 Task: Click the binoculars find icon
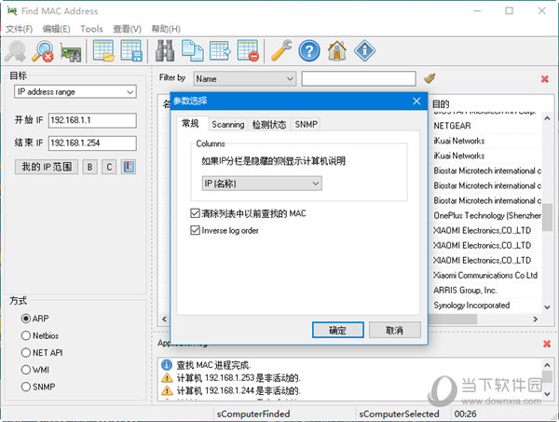coord(165,51)
